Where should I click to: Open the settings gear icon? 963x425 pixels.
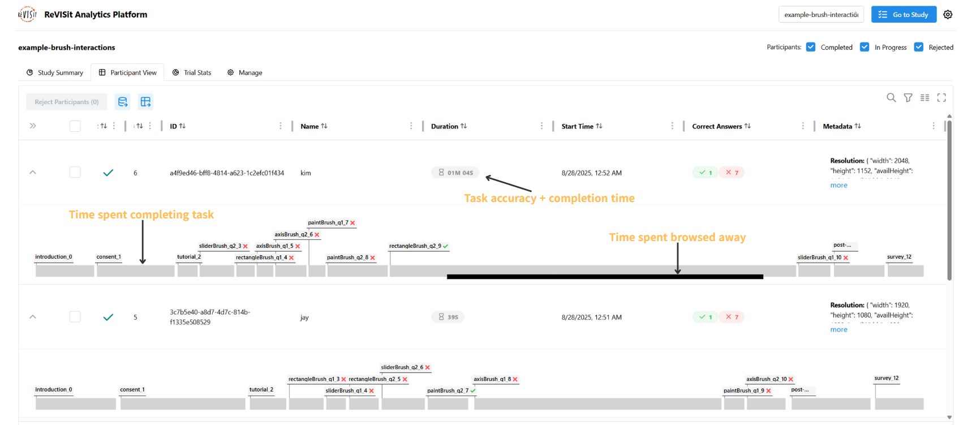point(948,15)
